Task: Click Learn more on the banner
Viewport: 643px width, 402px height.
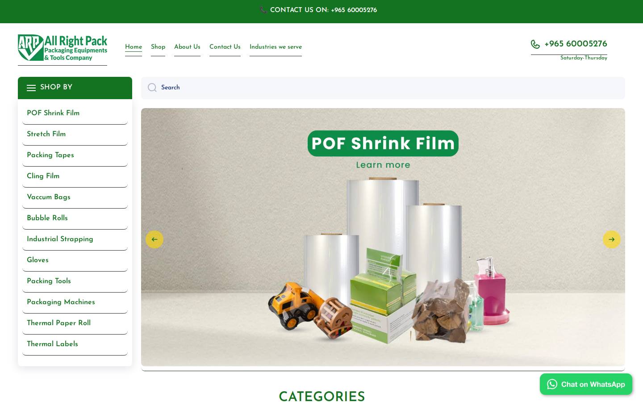Action: (383, 165)
